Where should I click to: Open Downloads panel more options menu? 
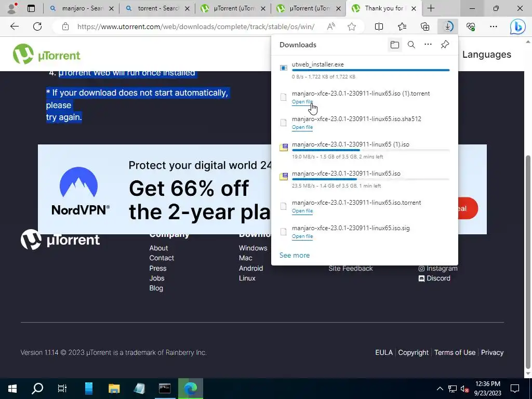[x=428, y=45]
